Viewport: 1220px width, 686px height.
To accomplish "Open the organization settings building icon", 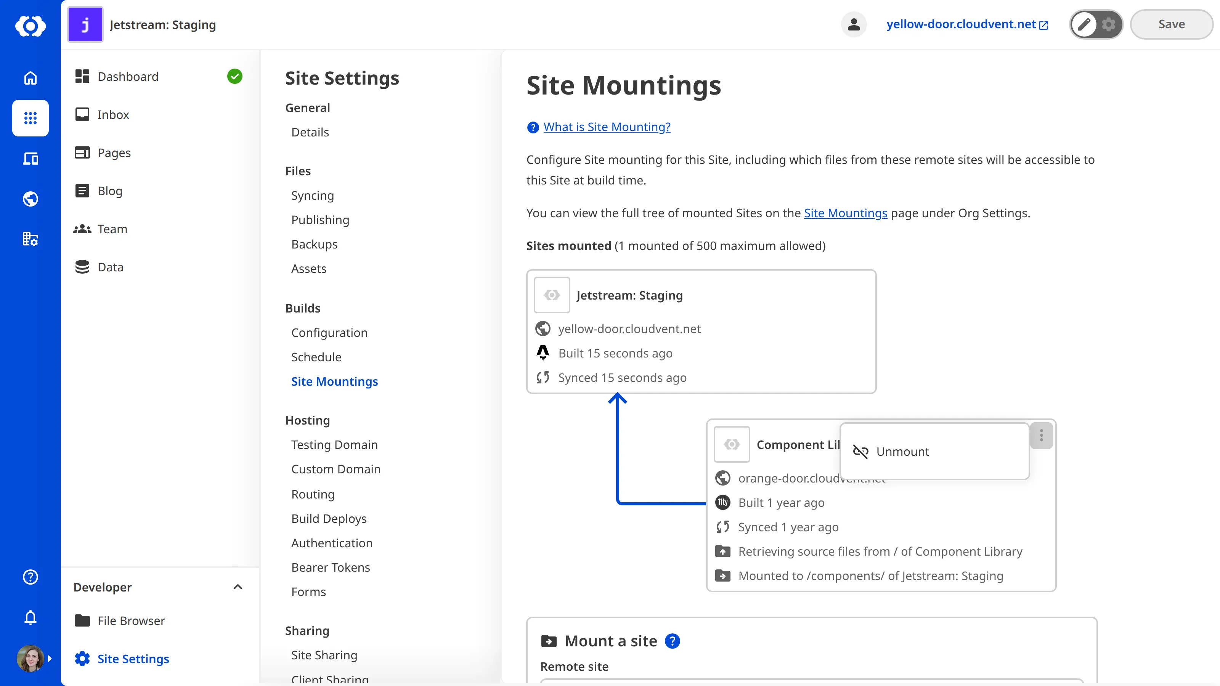I will (30, 239).
